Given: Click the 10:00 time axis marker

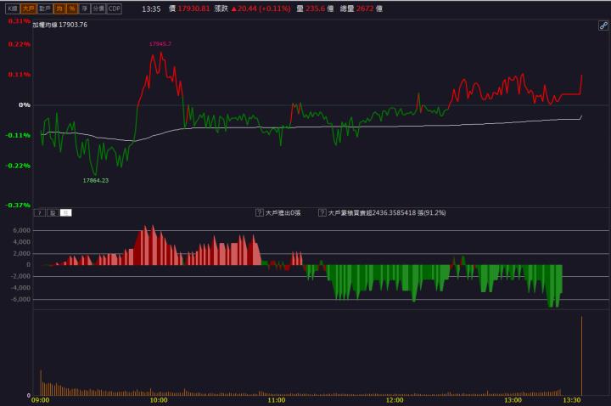Looking at the screenshot, I should coord(159,400).
